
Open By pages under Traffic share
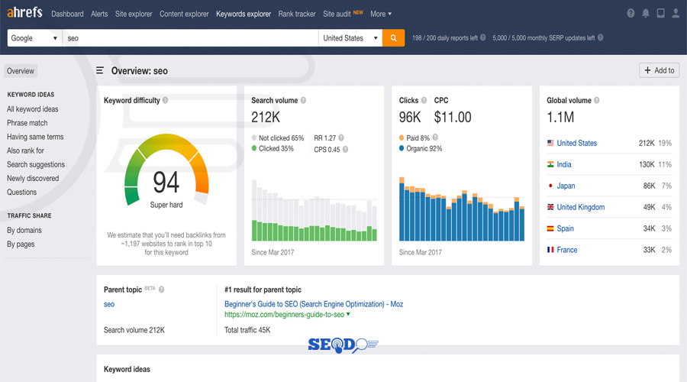pyautogui.click(x=21, y=244)
